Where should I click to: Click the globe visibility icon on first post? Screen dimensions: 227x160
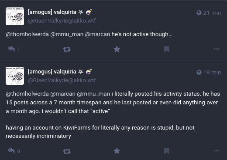(x=199, y=13)
